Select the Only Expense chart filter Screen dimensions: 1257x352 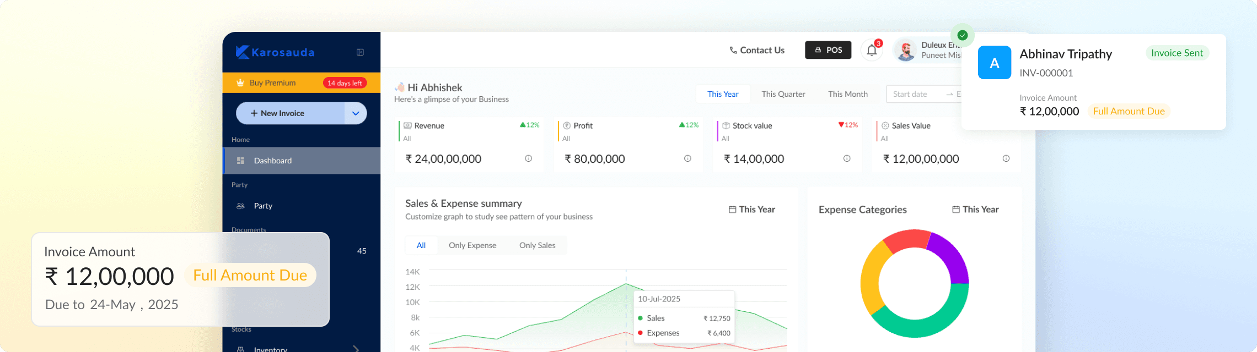[x=472, y=245]
